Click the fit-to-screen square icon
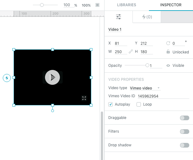The width and height of the screenshot is (193, 160). [x=97, y=5]
